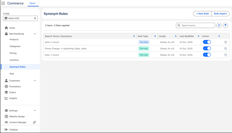232x133 pixels.
Task: Click the Last Modified column header
Action: click(x=187, y=36)
